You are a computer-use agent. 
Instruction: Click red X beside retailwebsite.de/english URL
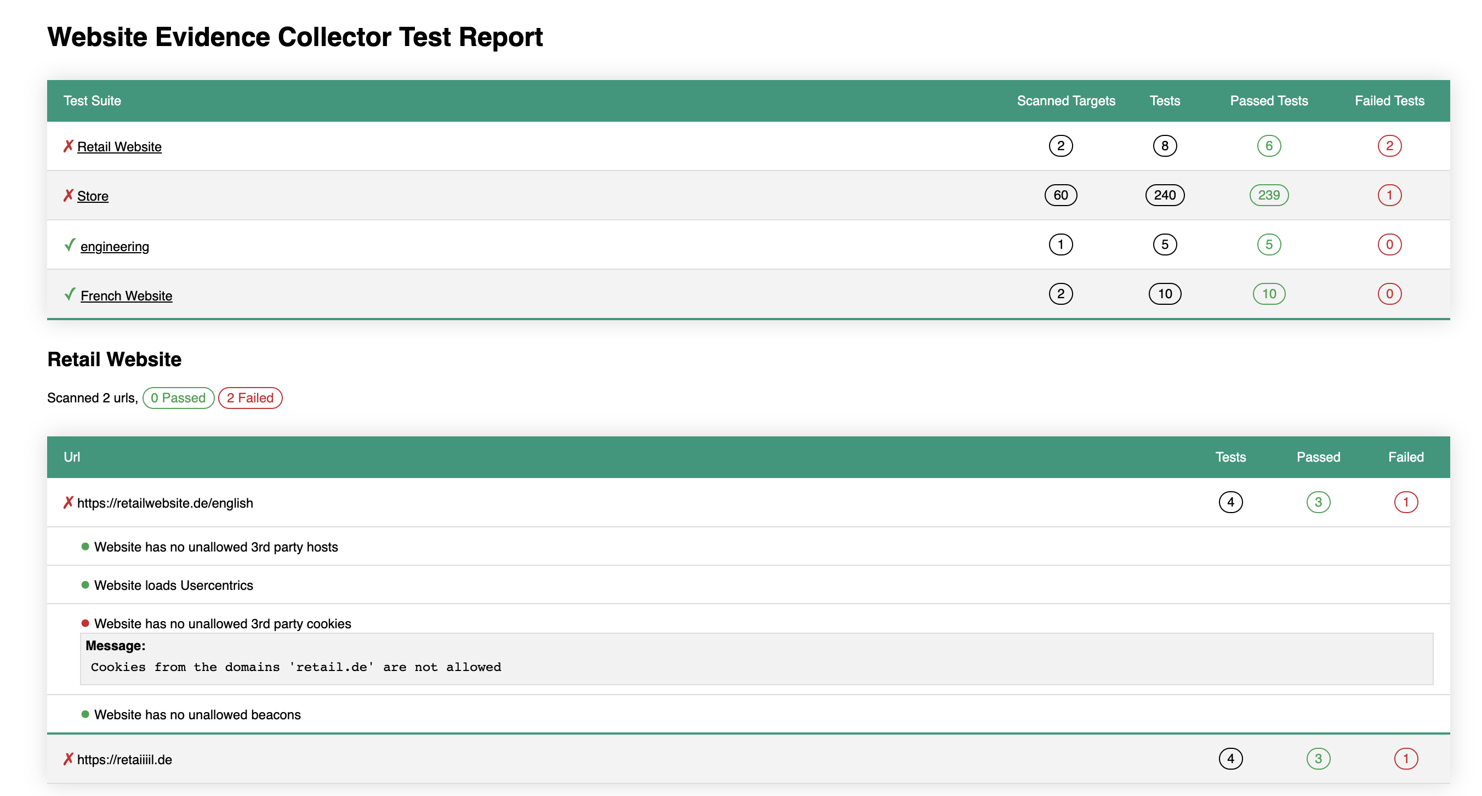coord(68,503)
